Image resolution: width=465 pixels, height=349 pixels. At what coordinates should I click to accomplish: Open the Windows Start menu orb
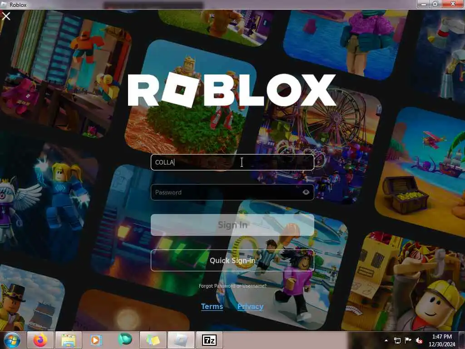pyautogui.click(x=12, y=340)
